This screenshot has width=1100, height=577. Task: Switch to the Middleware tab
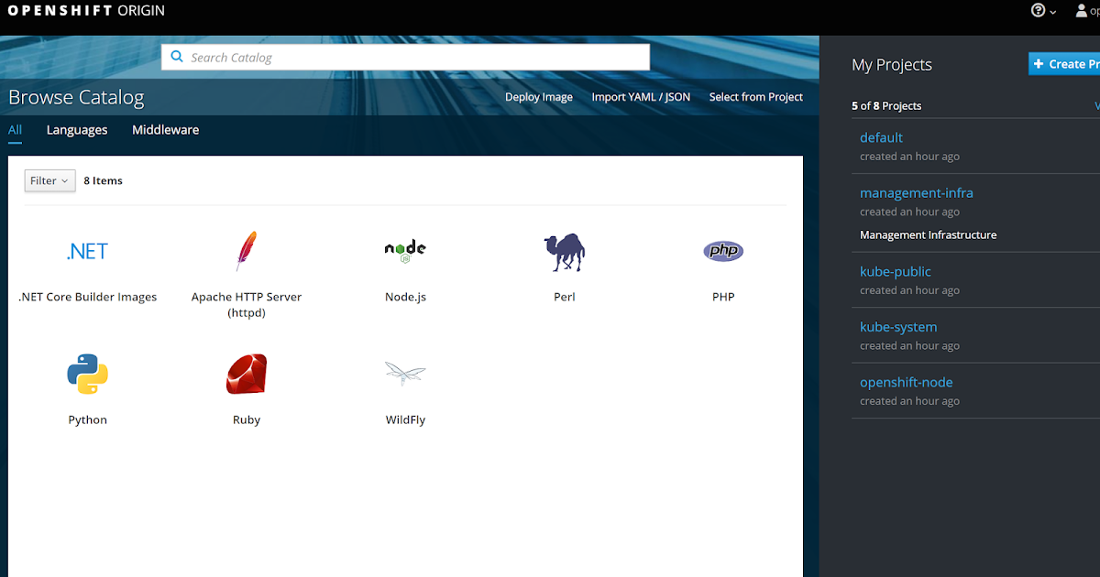coord(165,130)
